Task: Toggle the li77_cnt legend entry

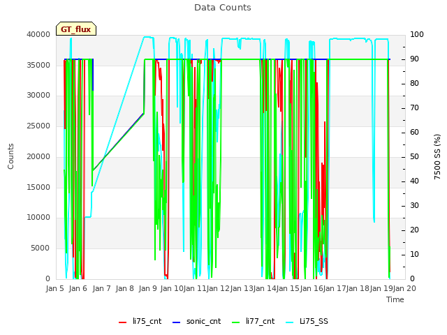Action: (x=254, y=321)
